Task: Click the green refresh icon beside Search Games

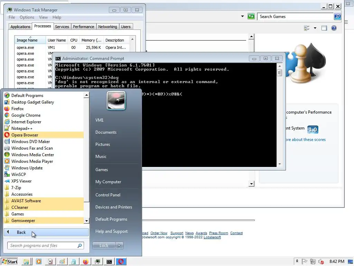Action: click(251, 16)
